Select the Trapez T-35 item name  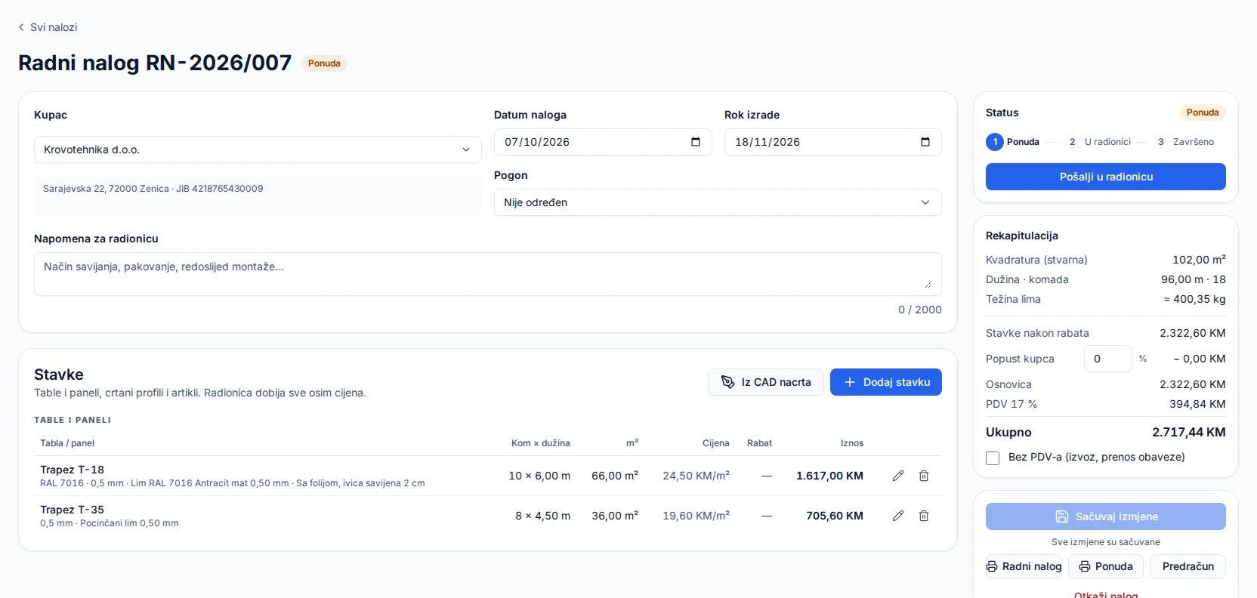[72, 510]
